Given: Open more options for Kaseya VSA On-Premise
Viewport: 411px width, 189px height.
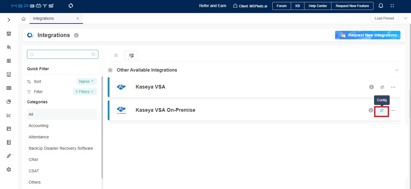Looking at the screenshot, I should pos(393,110).
